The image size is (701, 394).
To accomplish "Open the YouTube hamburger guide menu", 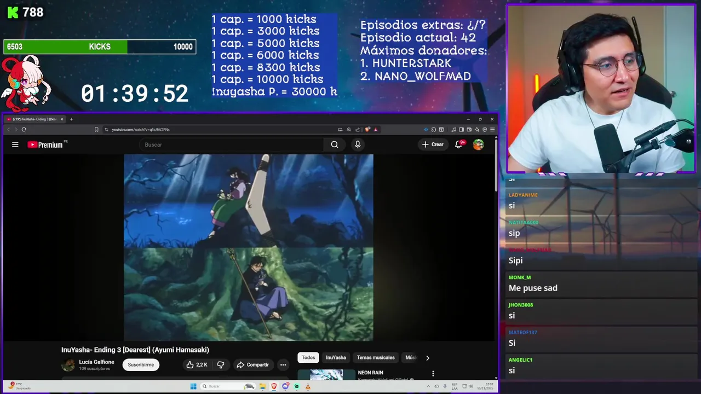I will click(15, 144).
